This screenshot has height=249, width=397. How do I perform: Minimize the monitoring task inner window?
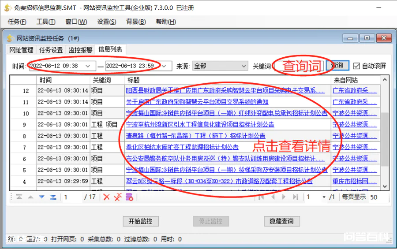click(350, 38)
